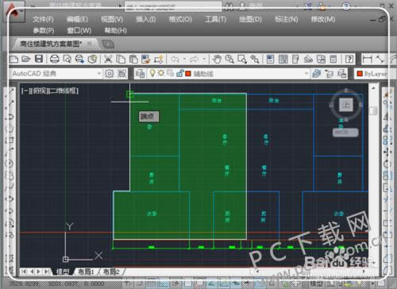The width and height of the screenshot is (397, 289).
Task: Open the AutoCAD 经典 workspace dropdown
Action: click(x=56, y=73)
